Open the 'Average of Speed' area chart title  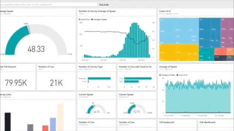[x=168, y=67]
